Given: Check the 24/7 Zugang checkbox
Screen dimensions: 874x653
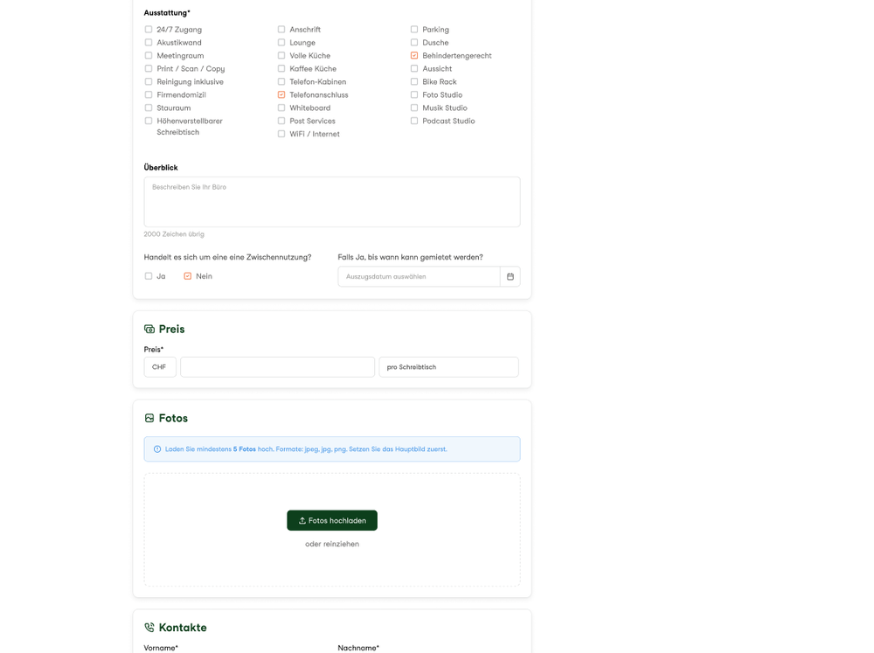Looking at the screenshot, I should [x=149, y=30].
